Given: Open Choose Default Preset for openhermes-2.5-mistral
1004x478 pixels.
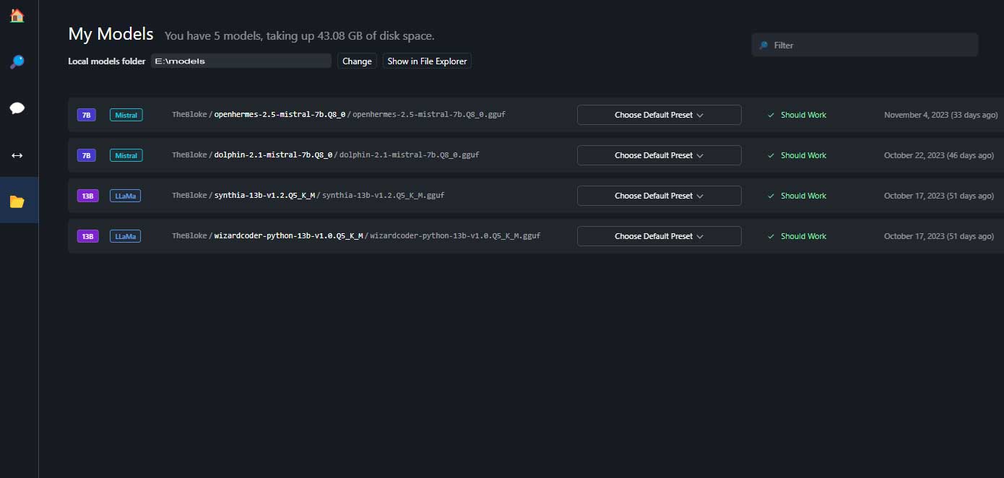Looking at the screenshot, I should tap(659, 114).
